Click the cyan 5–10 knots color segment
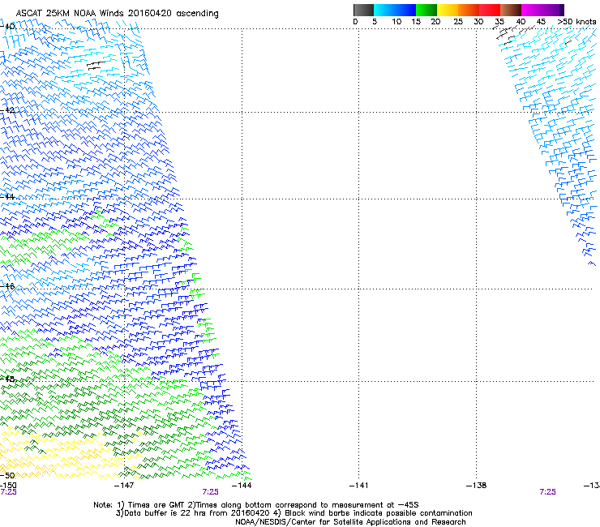The image size is (600, 527). 384,10
